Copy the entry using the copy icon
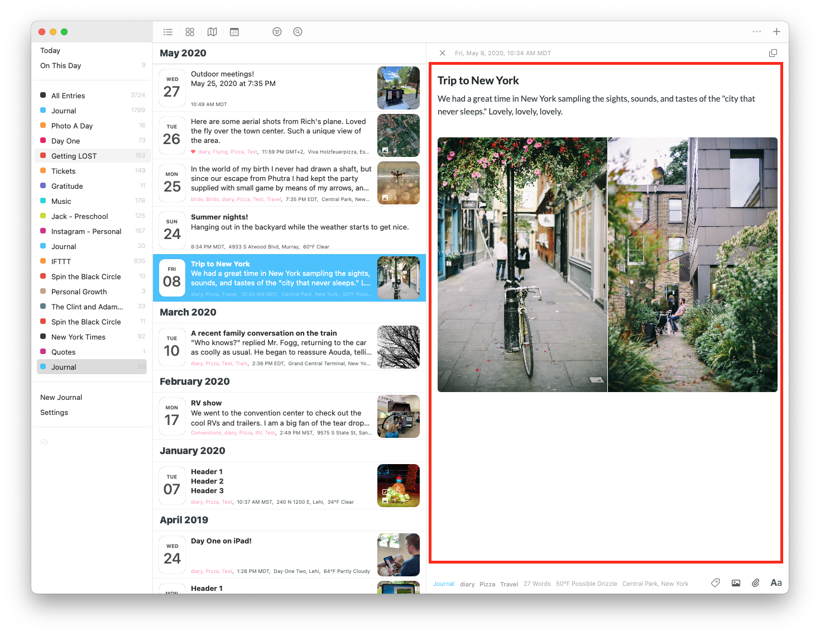The image size is (820, 635). tap(773, 52)
